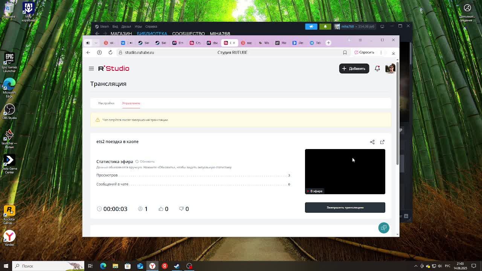Switch to the Telegram browser tab
The image size is (482, 271).
(315, 43)
